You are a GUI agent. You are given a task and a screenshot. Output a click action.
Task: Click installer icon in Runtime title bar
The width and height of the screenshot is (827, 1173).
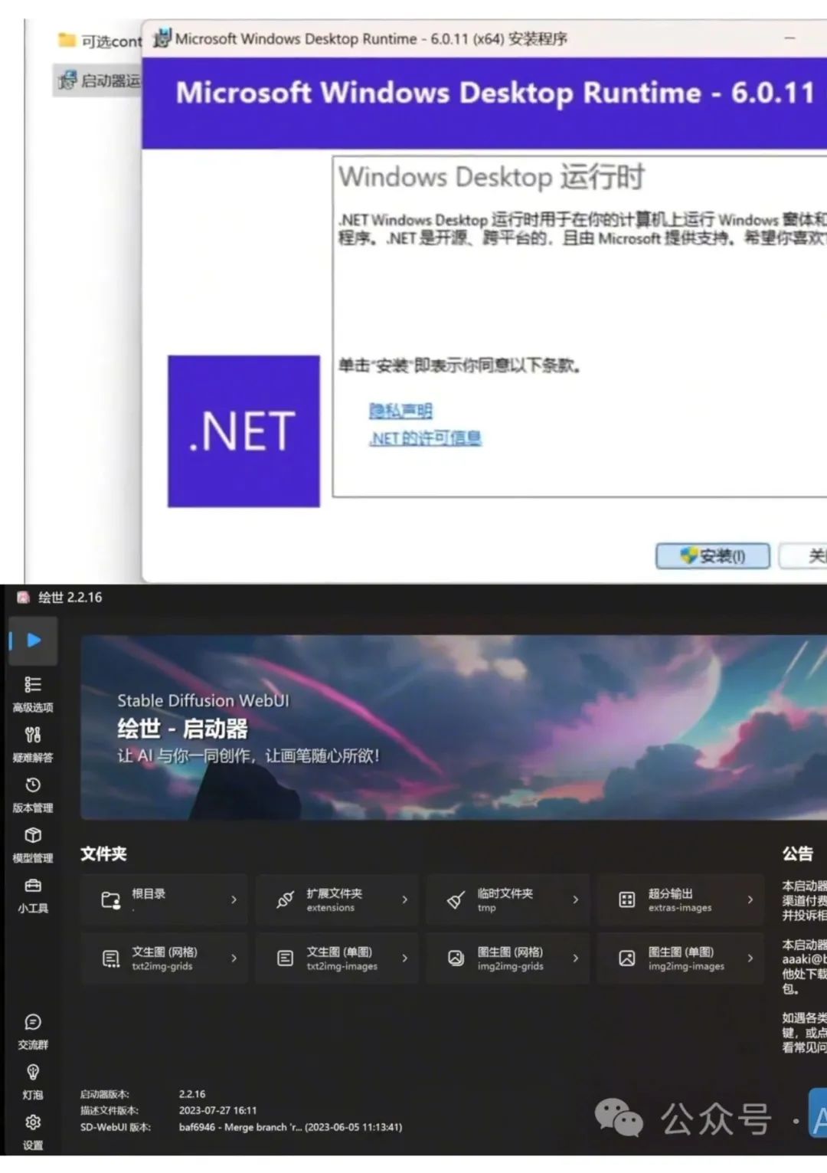coord(162,38)
